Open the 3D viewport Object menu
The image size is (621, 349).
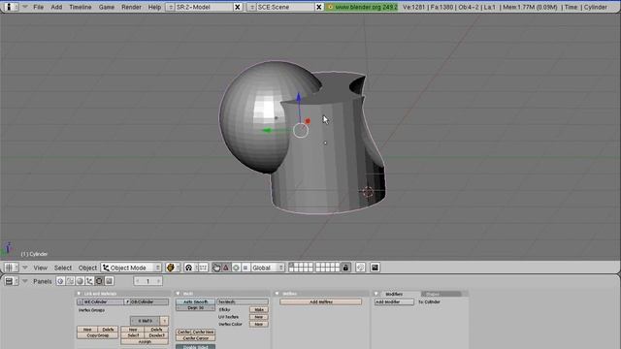click(87, 268)
